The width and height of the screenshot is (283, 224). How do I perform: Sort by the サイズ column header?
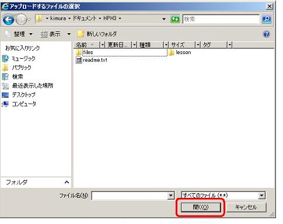click(182, 45)
